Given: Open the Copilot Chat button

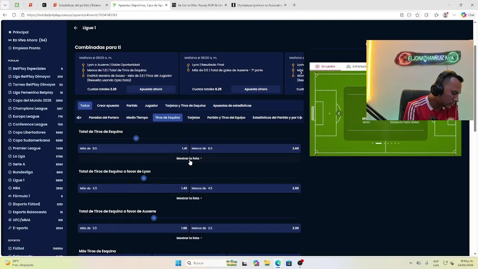Looking at the screenshot, I should click(x=466, y=15).
